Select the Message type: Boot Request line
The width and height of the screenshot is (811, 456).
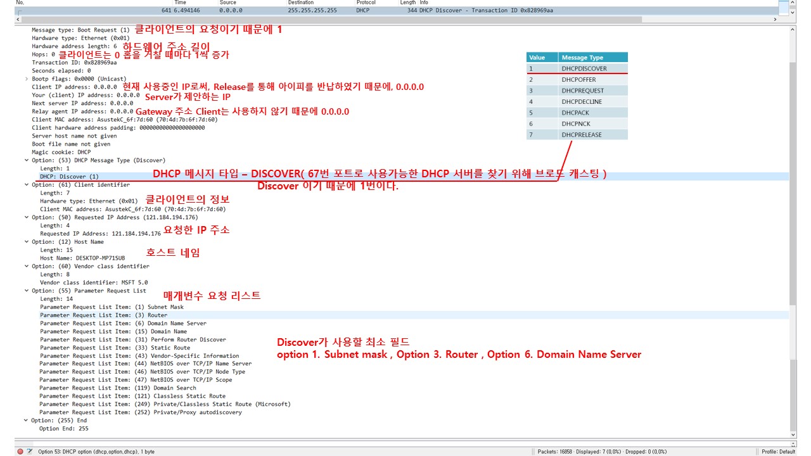click(80, 30)
